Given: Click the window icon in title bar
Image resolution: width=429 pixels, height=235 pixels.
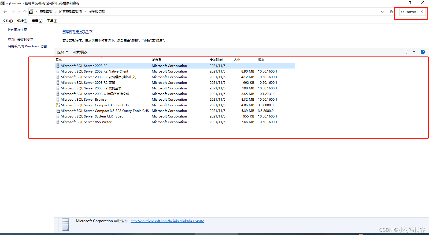Looking at the screenshot, I should [2, 3].
